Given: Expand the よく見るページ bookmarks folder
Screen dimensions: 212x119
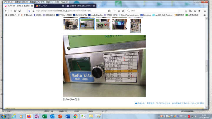Looking at the screenshot, I should pos(11,15).
